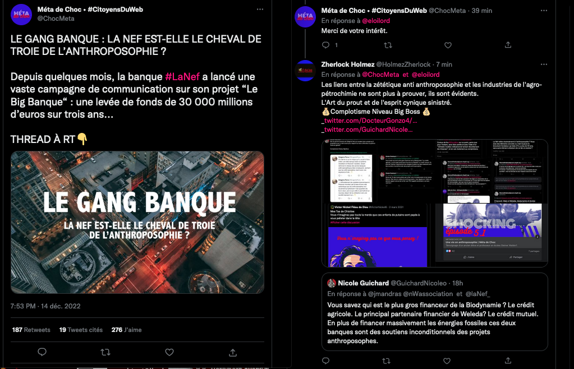Reply to Merci de votre intérêt tweet
Viewport: 574px width, 369px height.
(x=326, y=45)
